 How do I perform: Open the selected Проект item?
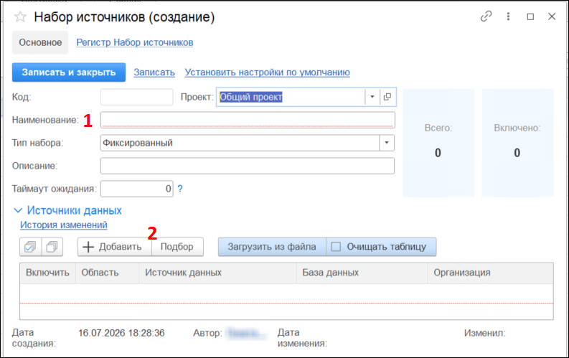[x=387, y=97]
